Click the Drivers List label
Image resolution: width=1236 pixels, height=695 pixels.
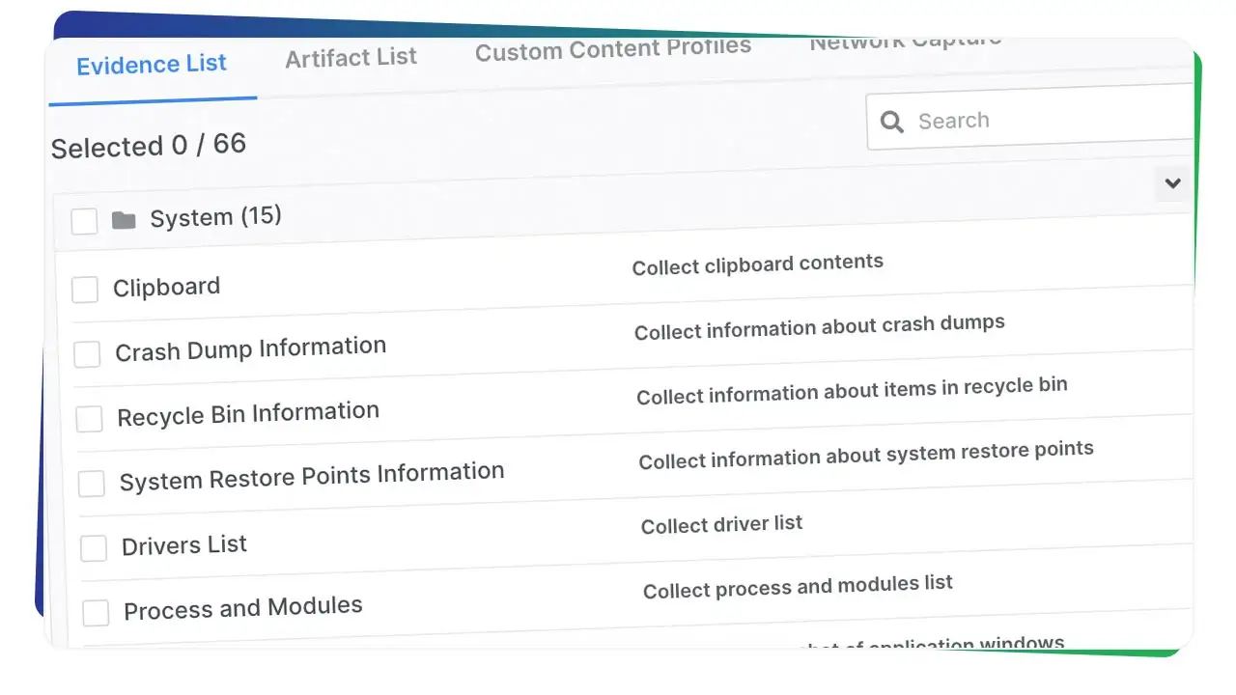[x=184, y=545]
